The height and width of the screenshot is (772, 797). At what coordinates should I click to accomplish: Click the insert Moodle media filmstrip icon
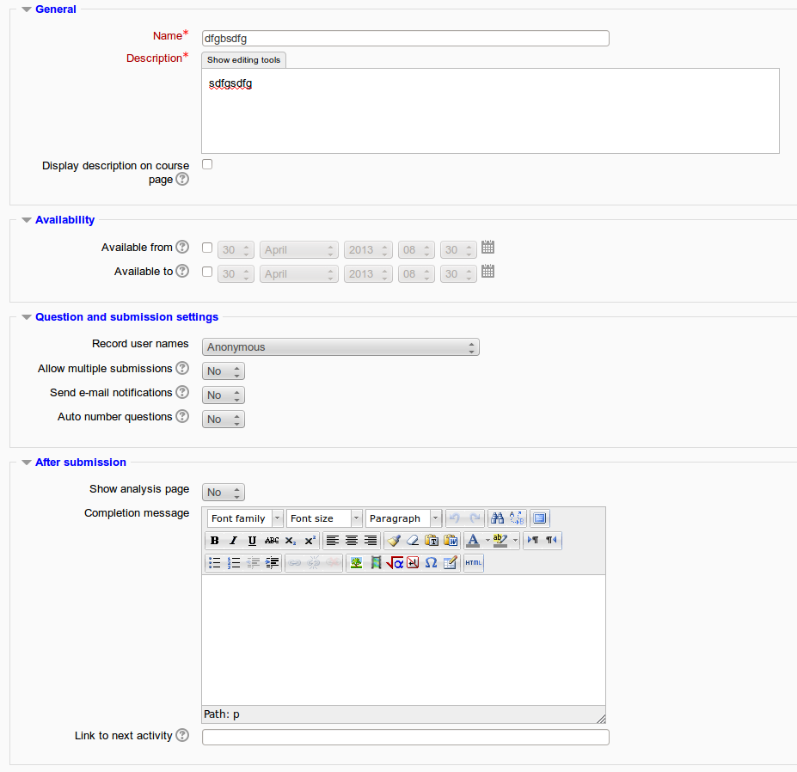pyautogui.click(x=376, y=562)
